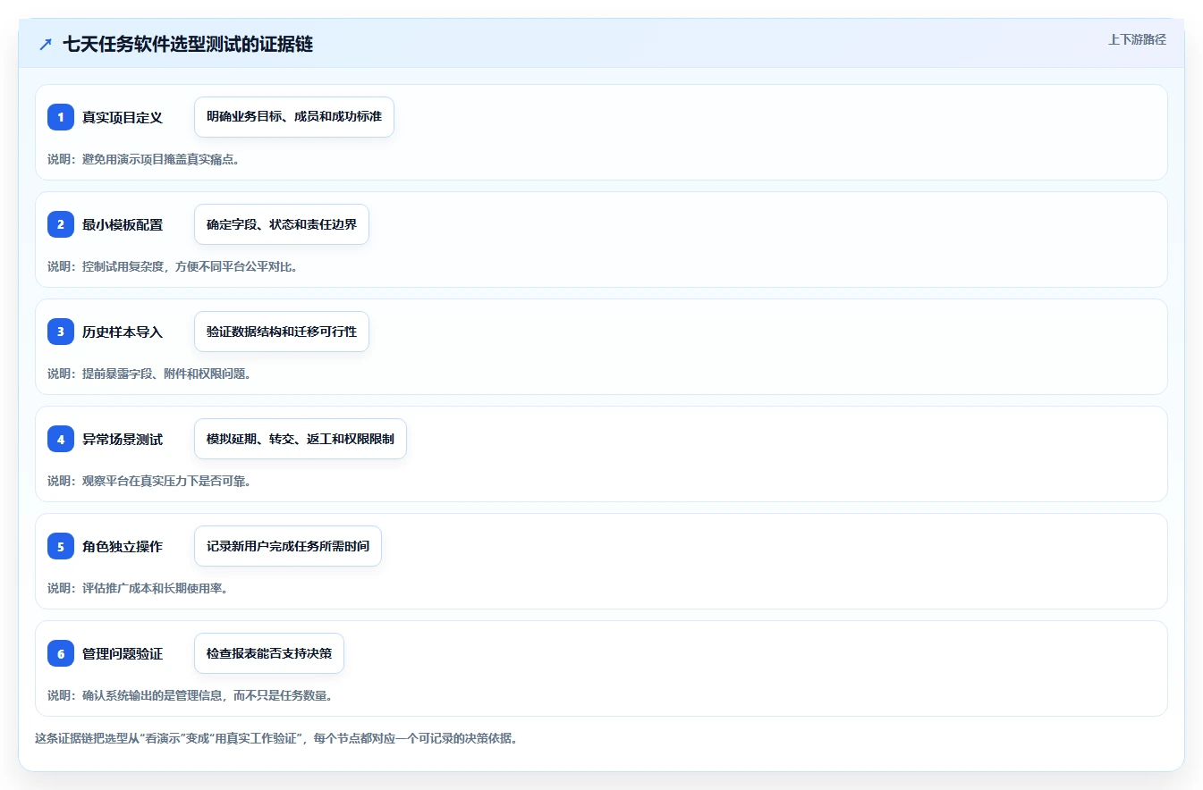Click the 上下游路径 label in header
Image resolution: width=1203 pixels, height=790 pixels.
(1137, 39)
